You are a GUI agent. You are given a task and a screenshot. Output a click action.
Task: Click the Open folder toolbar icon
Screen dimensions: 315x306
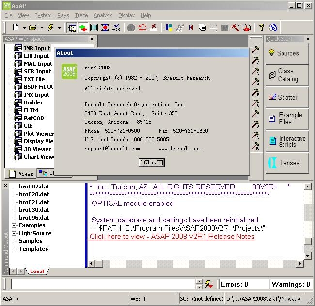[33, 27]
